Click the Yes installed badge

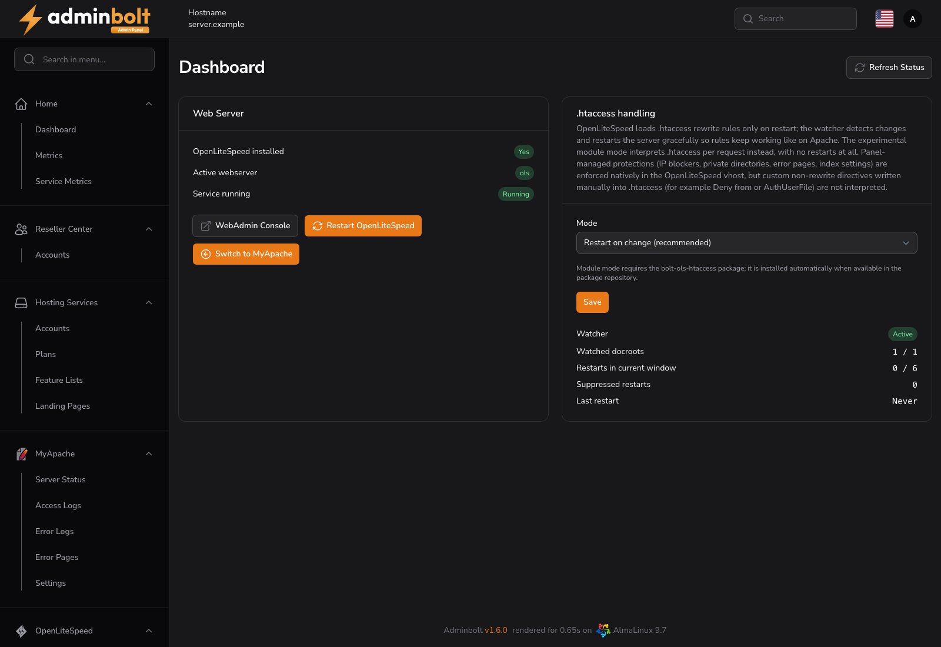pyautogui.click(x=524, y=152)
